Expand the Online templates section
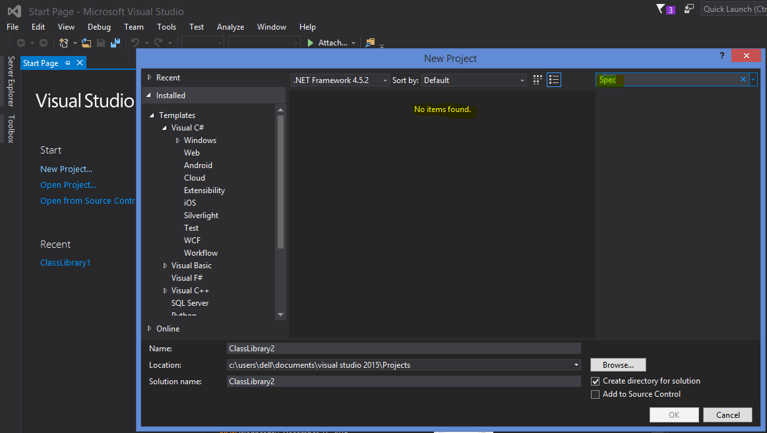 149,328
